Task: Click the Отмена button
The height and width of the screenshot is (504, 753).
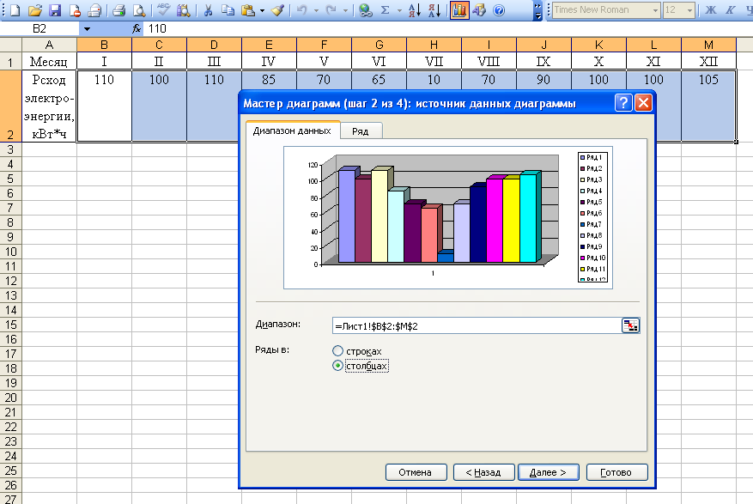Action: point(416,472)
